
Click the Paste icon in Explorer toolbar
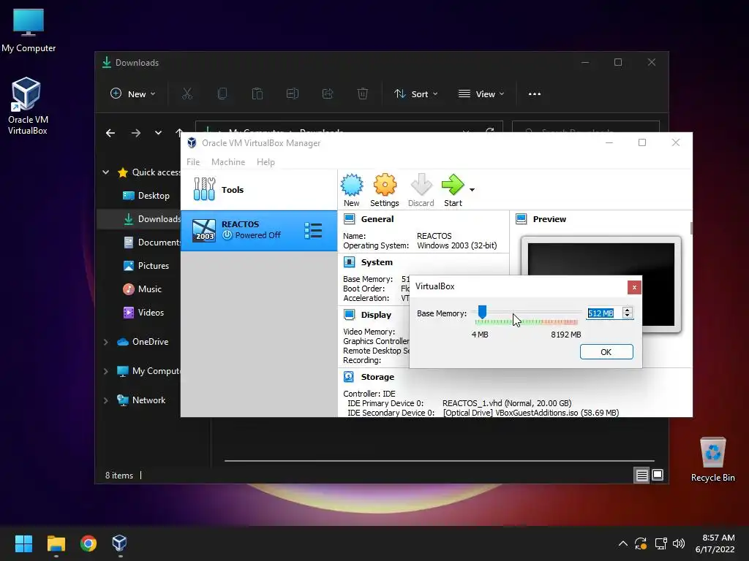[x=257, y=94]
